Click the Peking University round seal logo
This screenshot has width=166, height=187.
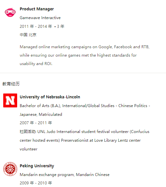pyautogui.click(x=10, y=169)
